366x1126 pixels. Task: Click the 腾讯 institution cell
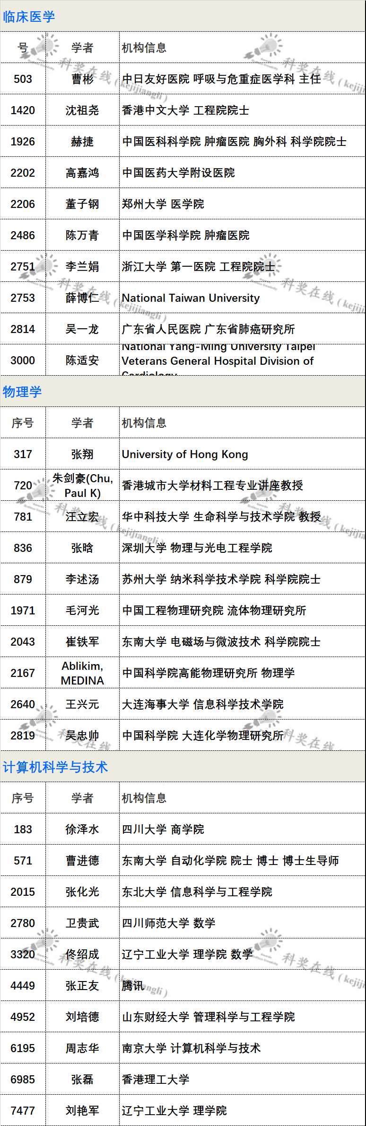coord(133,986)
